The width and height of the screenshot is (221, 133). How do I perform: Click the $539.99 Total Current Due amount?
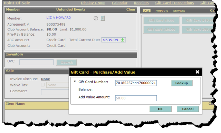tap(110, 40)
